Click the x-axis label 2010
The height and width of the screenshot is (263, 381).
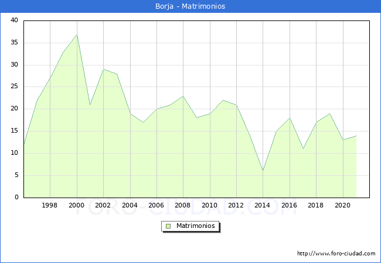209,205
